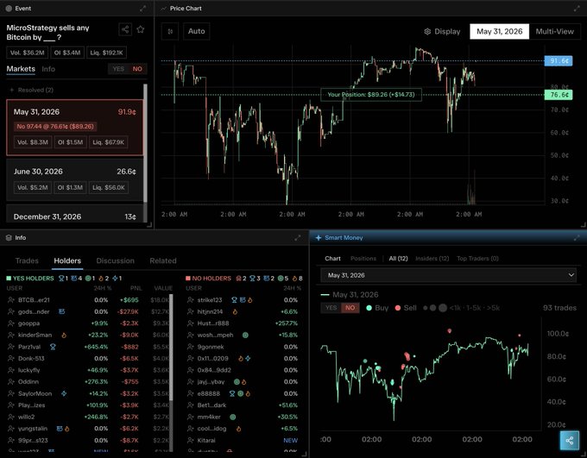This screenshot has height=458, width=587.
Task: Click flame badge next to hitjnn214
Action: pyautogui.click(x=235, y=311)
